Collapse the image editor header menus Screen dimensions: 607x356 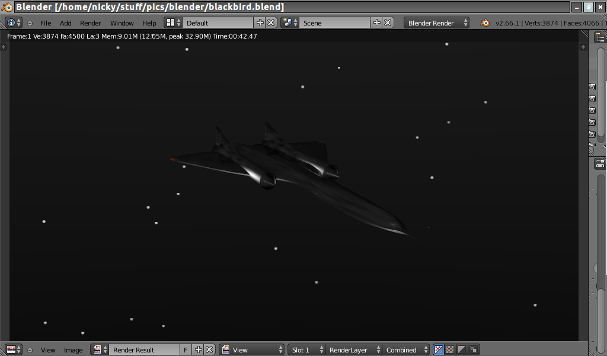tap(30, 350)
